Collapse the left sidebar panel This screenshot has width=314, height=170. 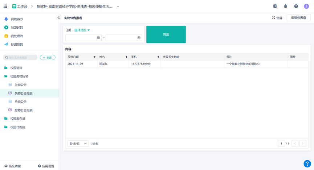click(x=59, y=18)
